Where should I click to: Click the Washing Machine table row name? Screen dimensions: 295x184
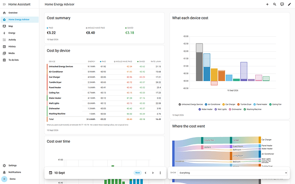[x=57, y=114]
